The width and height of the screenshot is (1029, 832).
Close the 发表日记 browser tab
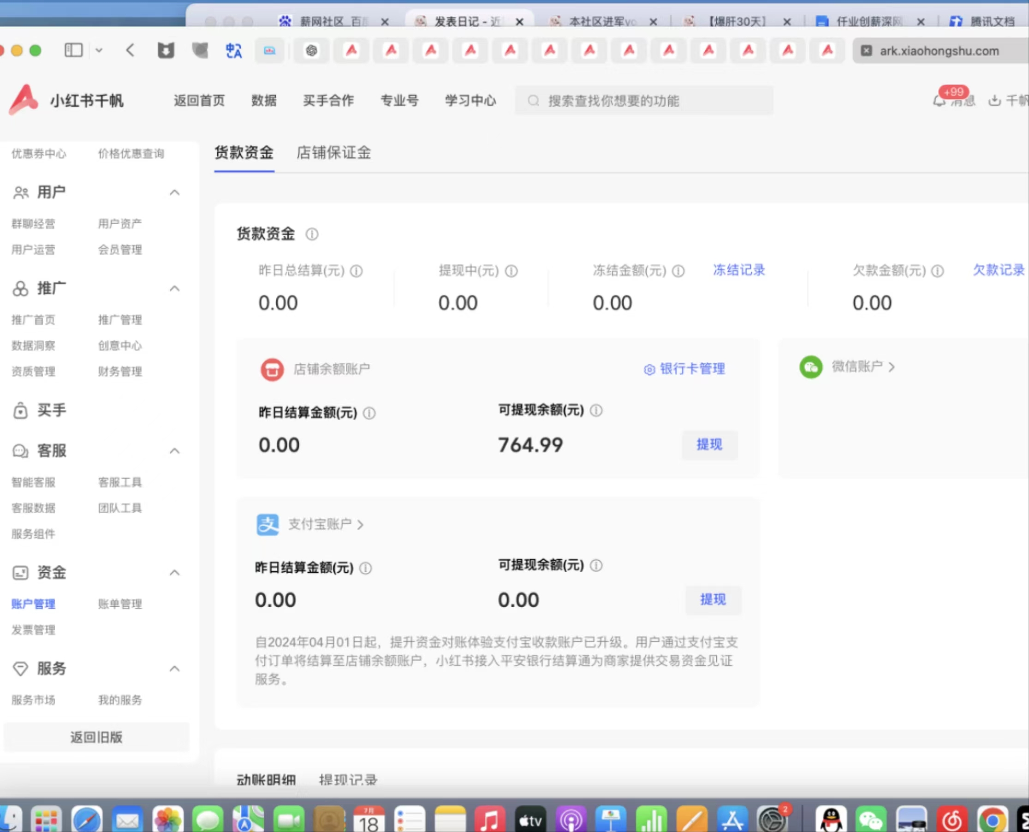pyautogui.click(x=519, y=22)
